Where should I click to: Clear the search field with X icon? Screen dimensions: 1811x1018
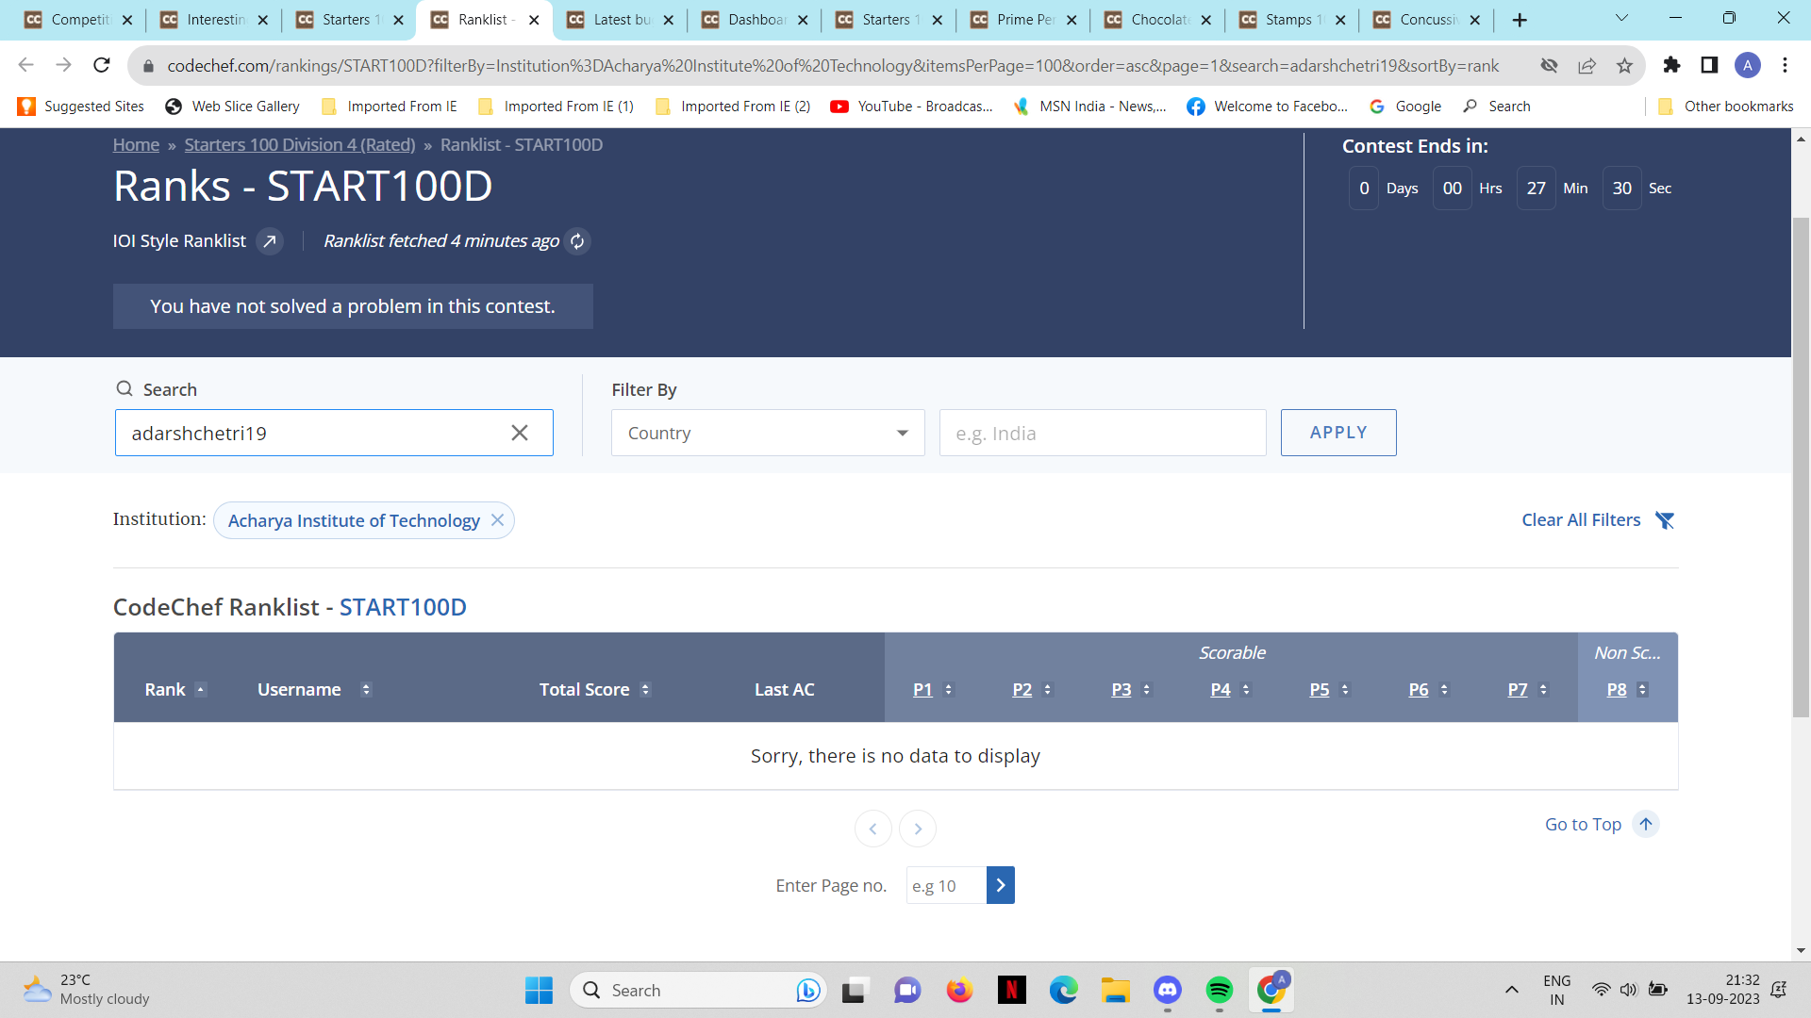(x=519, y=433)
